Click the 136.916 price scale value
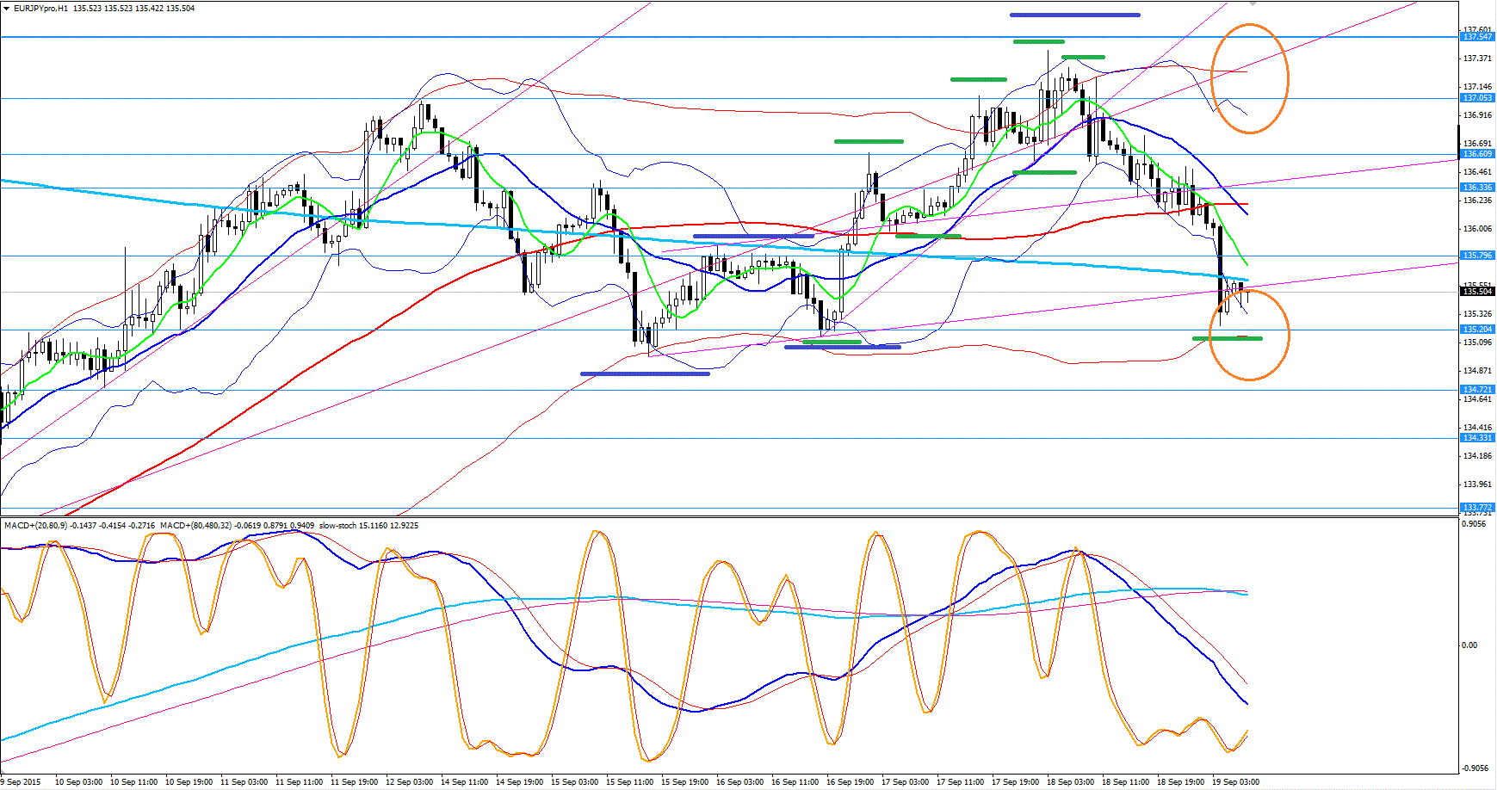Image resolution: width=1497 pixels, height=790 pixels. click(x=1477, y=115)
